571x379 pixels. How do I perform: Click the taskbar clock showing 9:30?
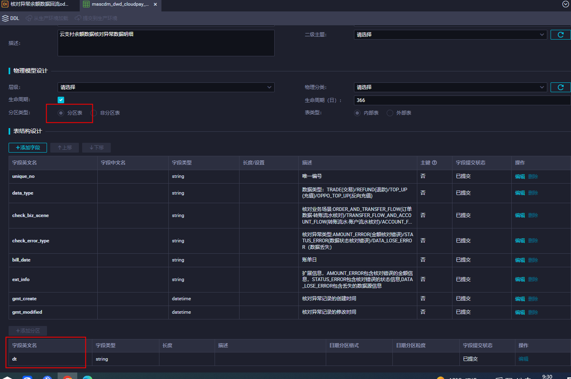[x=547, y=377]
